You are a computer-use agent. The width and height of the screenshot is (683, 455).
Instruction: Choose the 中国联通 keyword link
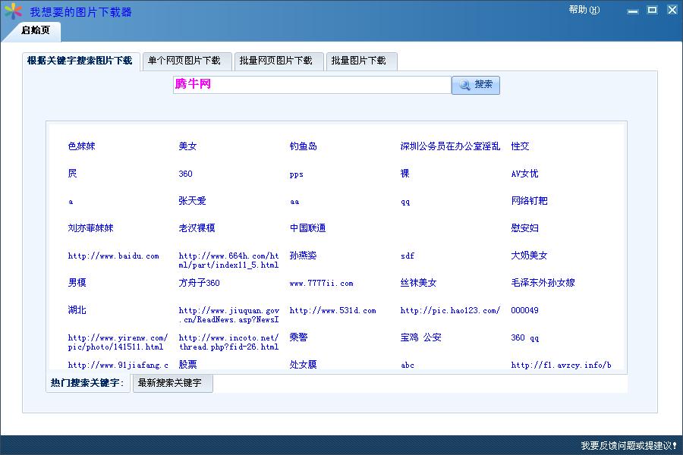click(307, 228)
